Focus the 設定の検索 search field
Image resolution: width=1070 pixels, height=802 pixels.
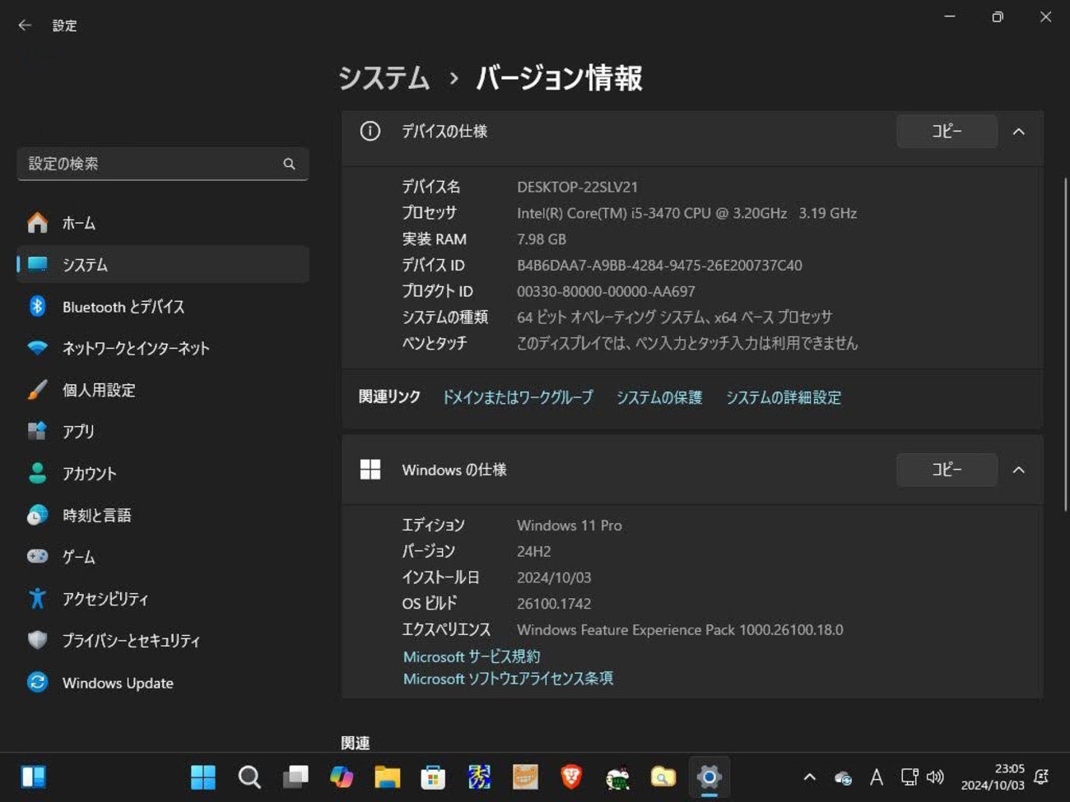162,164
